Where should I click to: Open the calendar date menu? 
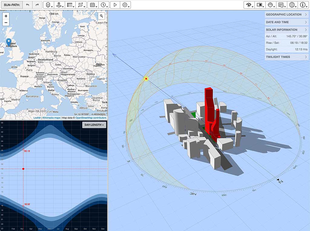pyautogui.click(x=93, y=5)
